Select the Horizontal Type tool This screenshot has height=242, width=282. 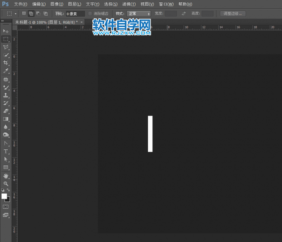pyautogui.click(x=6, y=151)
